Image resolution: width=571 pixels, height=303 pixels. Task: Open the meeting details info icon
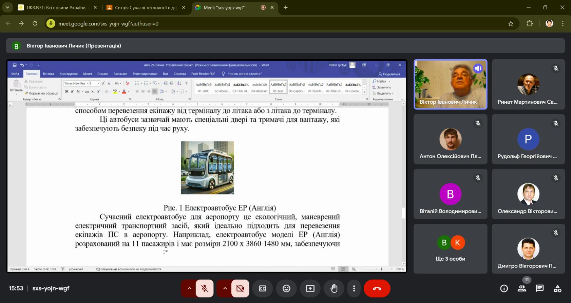coord(504,288)
